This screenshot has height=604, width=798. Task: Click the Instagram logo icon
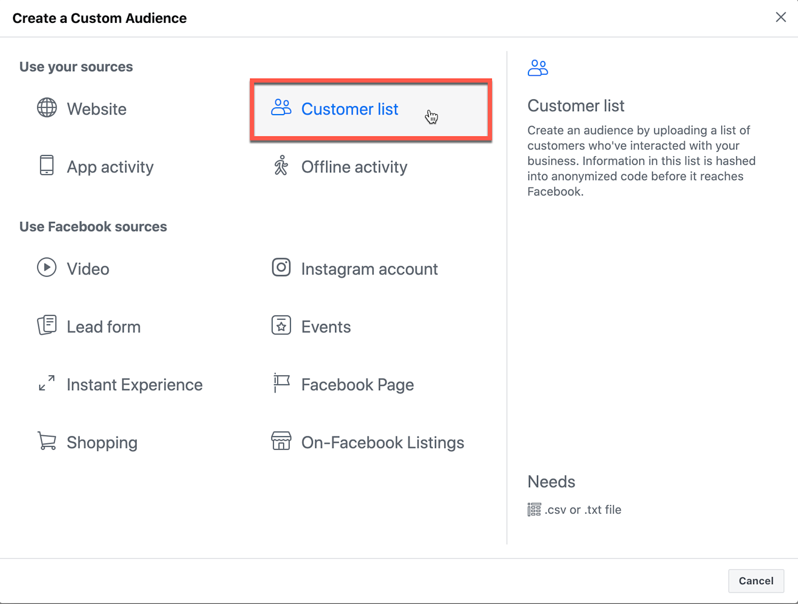point(281,267)
